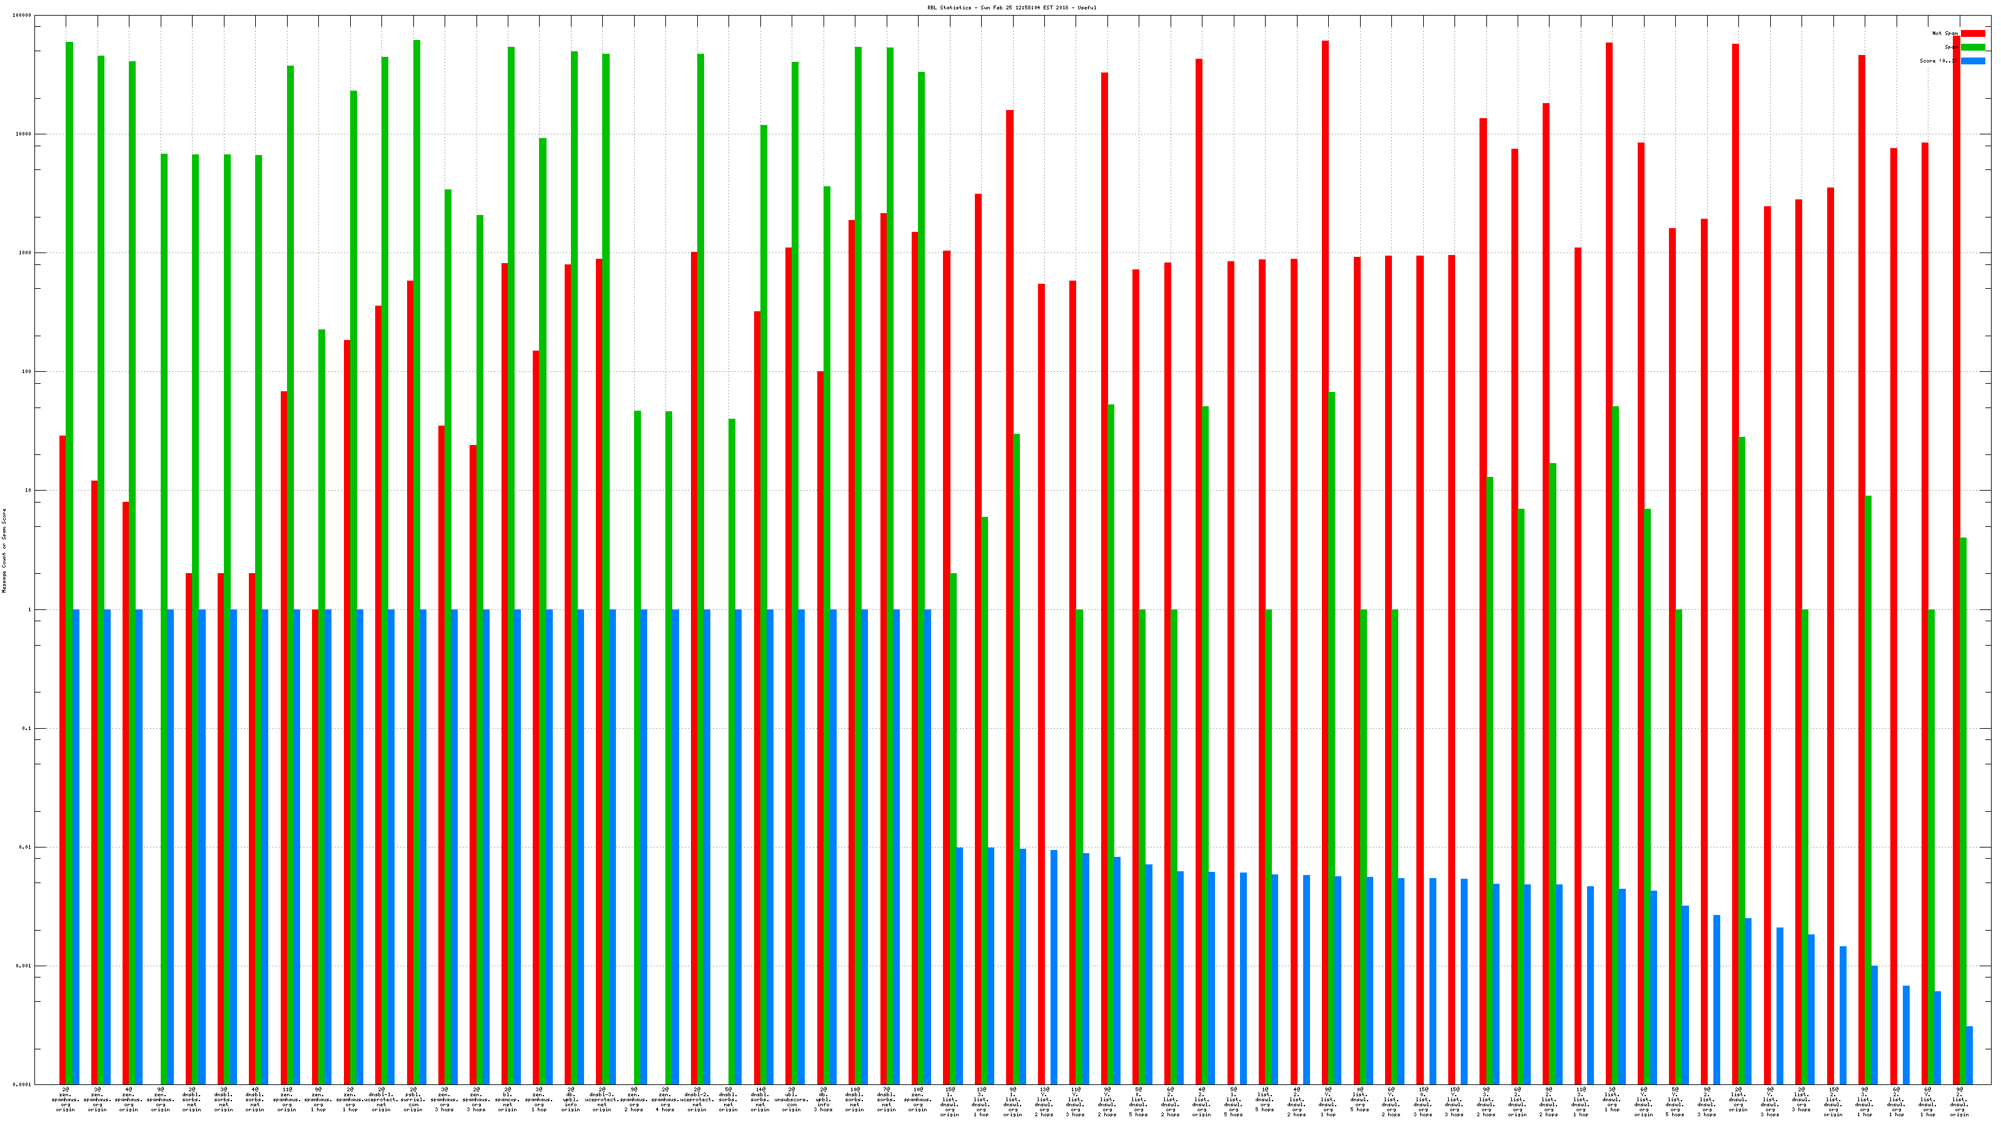
Task: Click the psbl.surriel.com origin x-axis label
Action: [x=413, y=1099]
